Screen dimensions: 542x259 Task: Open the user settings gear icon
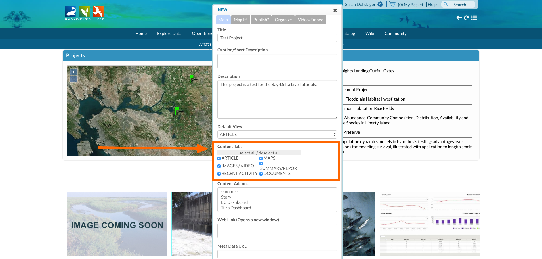380,4
